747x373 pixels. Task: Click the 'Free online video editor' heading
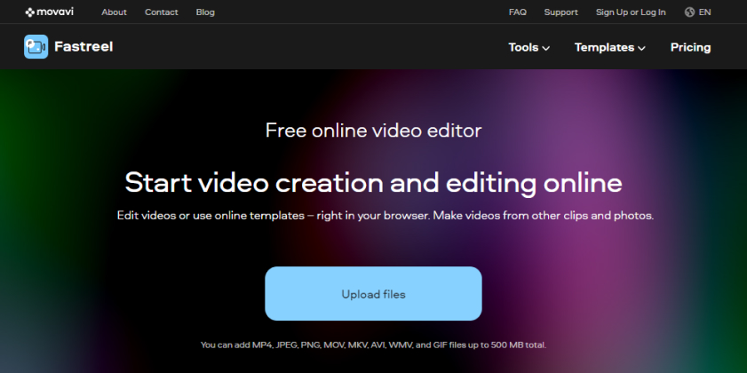(x=373, y=131)
